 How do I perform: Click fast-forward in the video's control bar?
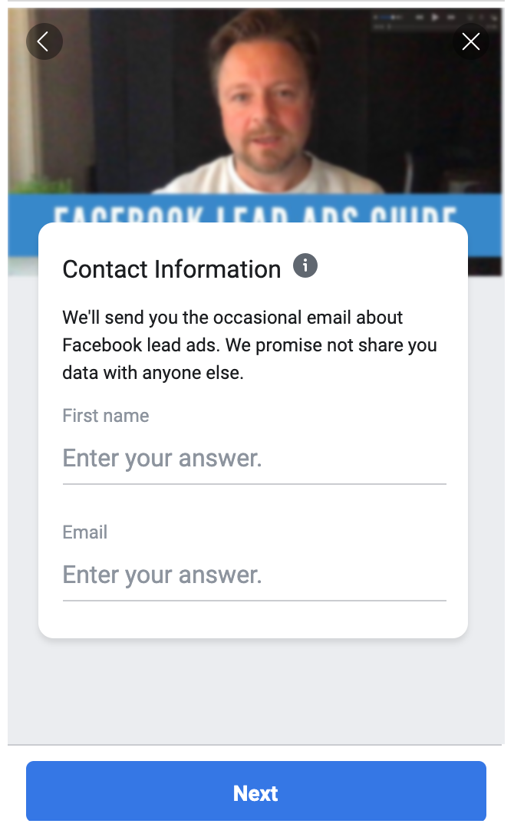(453, 16)
